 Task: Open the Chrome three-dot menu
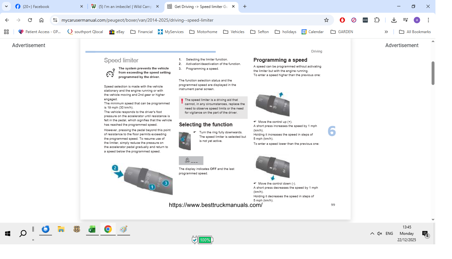pyautogui.click(x=428, y=20)
